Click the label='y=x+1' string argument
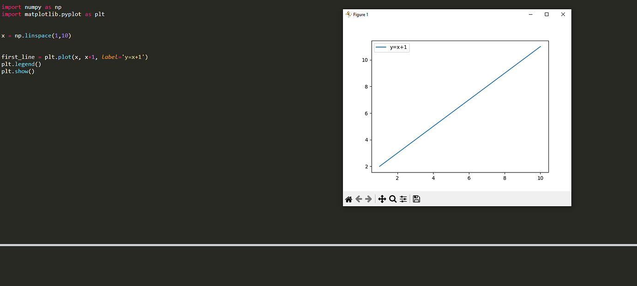 click(x=123, y=57)
